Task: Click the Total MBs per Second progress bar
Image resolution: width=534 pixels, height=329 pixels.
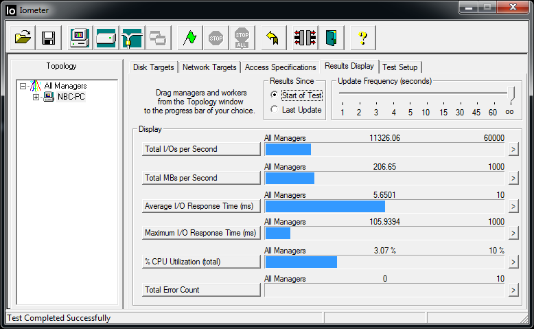Action: 385,179
